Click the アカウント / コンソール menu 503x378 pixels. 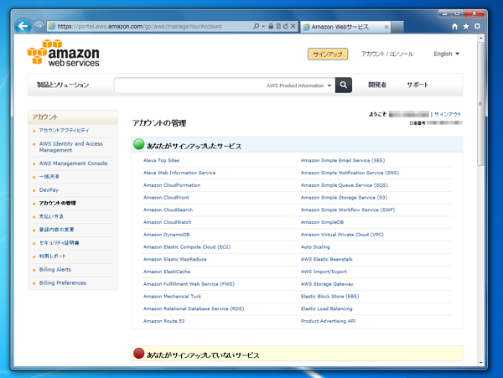click(x=387, y=54)
